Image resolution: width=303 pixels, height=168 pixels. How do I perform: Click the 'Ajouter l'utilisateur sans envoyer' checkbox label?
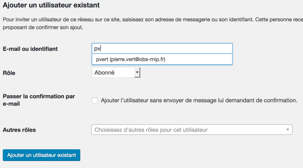(x=199, y=100)
